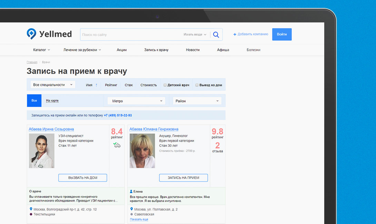
Task: Click the Войти button
Action: [x=282, y=34]
